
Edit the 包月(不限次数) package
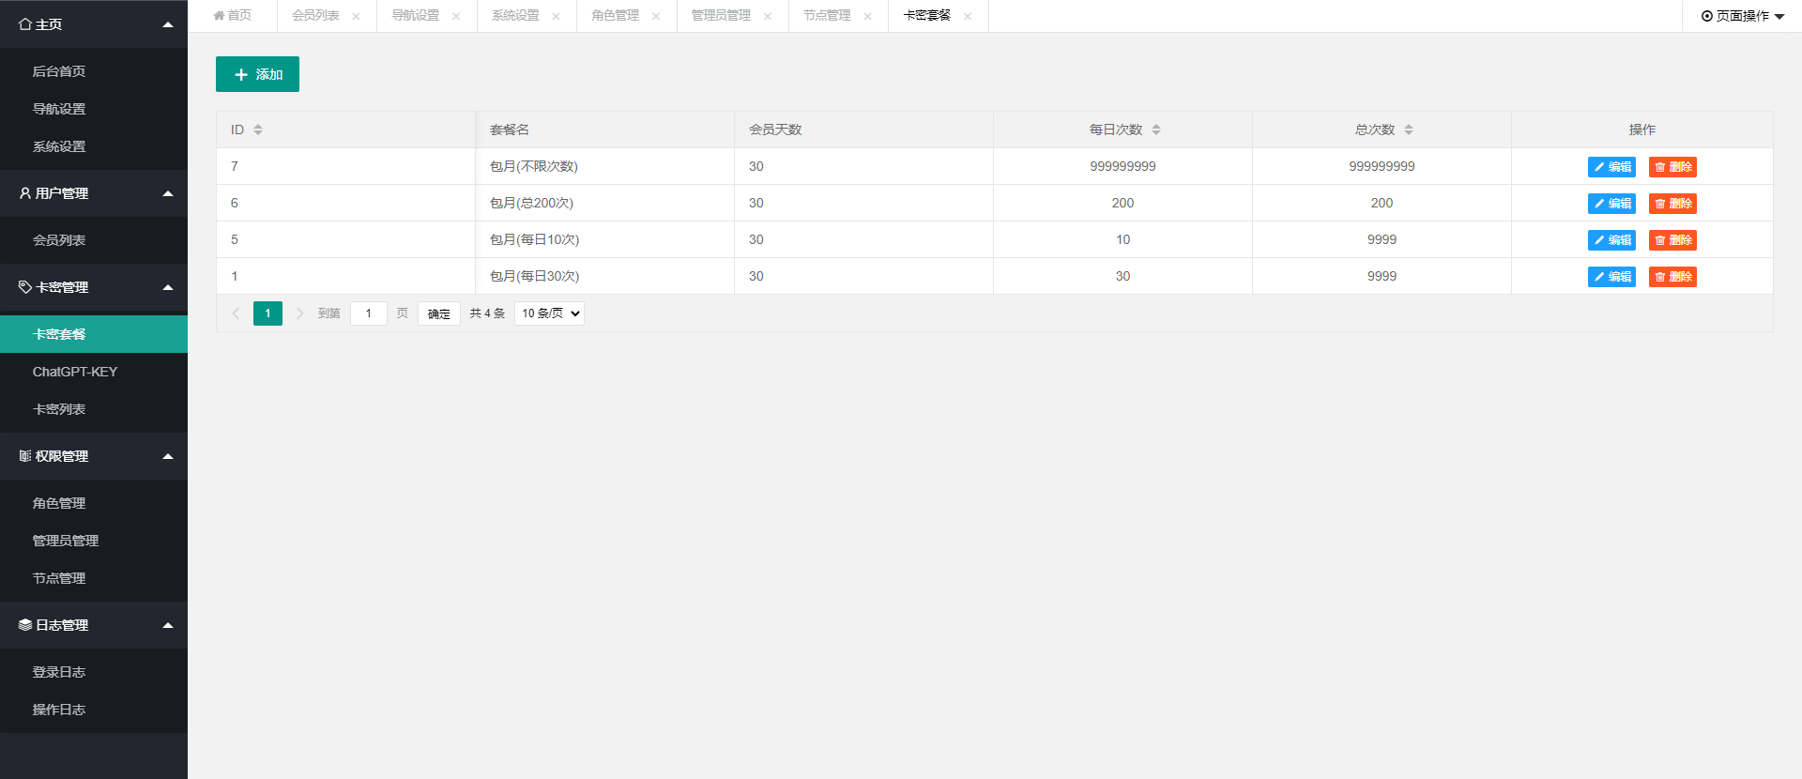tap(1611, 167)
